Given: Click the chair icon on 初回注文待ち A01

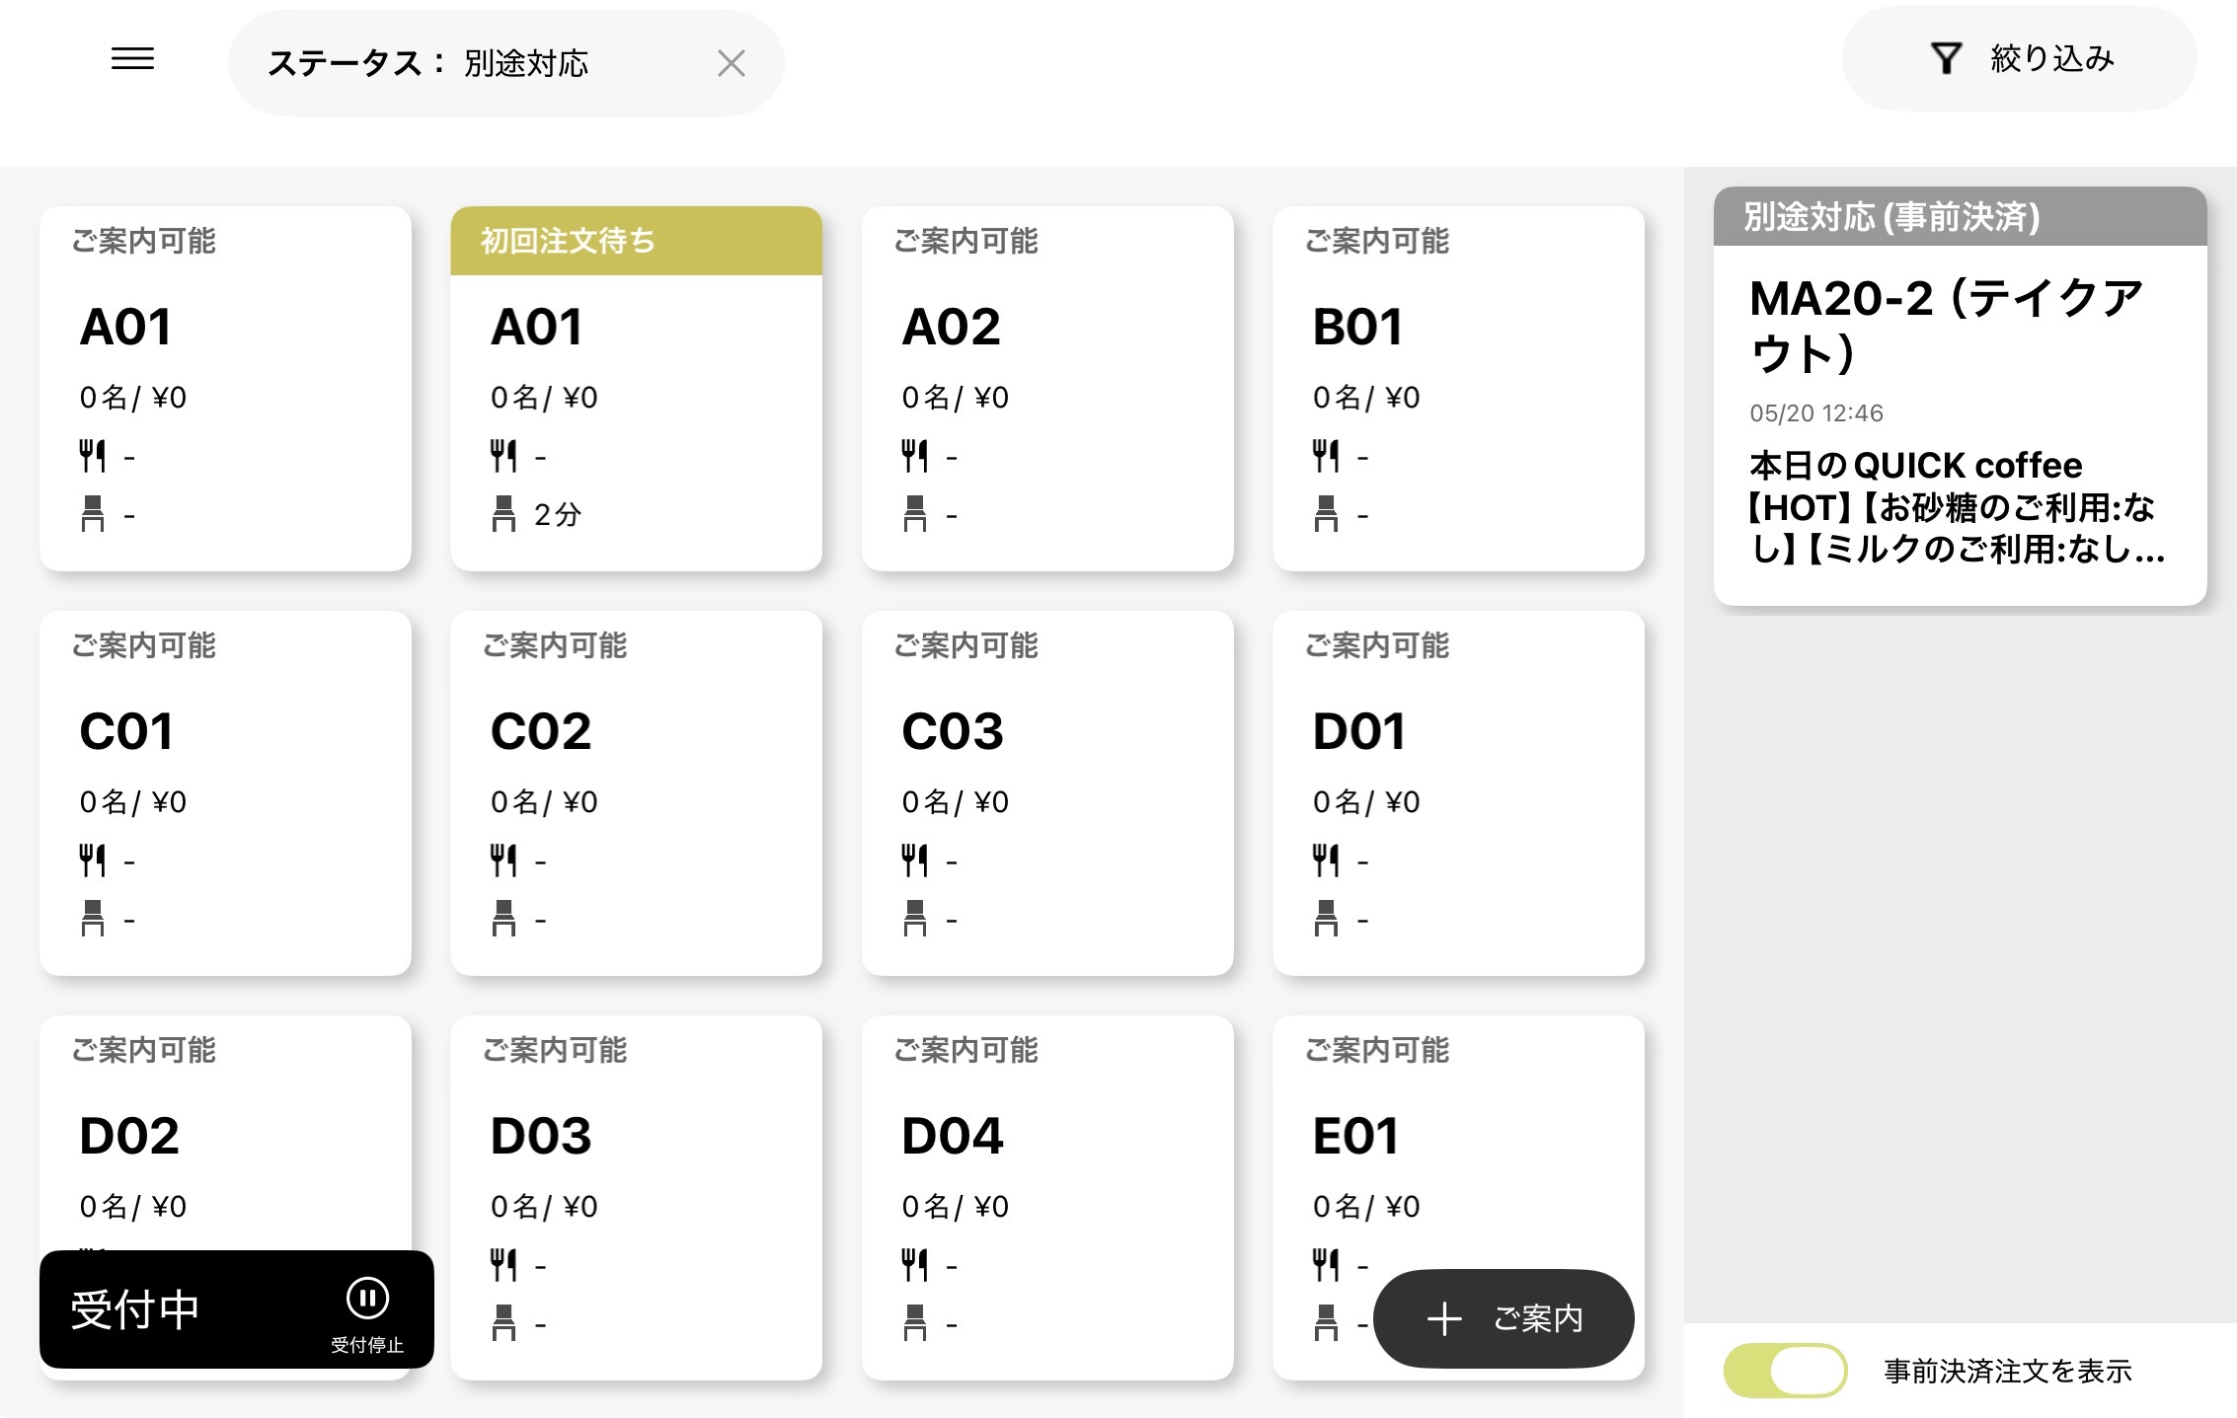Looking at the screenshot, I should click(503, 513).
